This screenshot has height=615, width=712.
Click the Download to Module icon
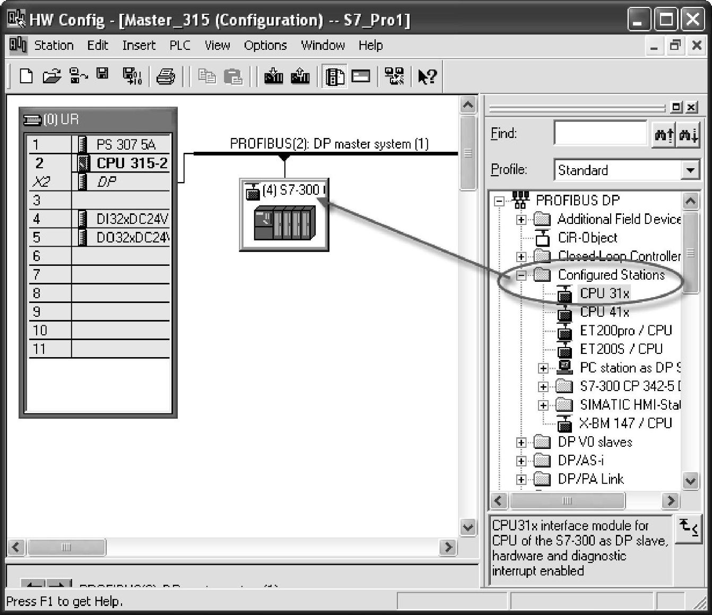pos(274,76)
